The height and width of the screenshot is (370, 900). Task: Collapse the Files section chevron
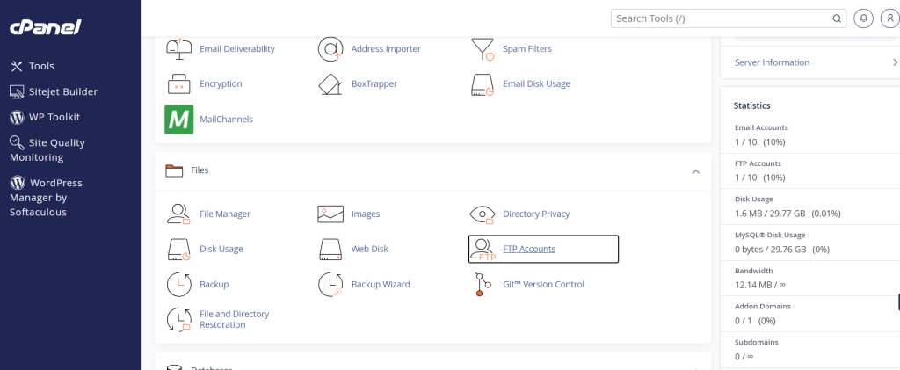695,170
